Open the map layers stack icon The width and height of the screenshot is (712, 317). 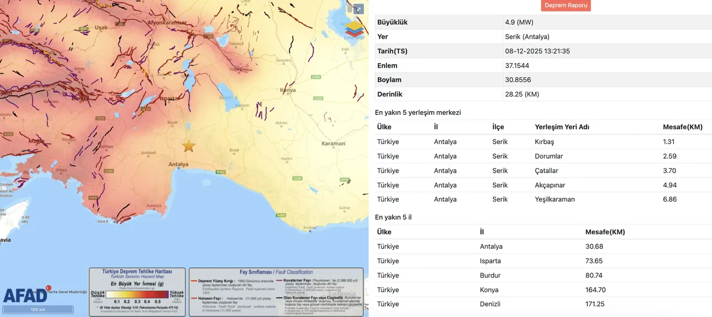(x=354, y=29)
